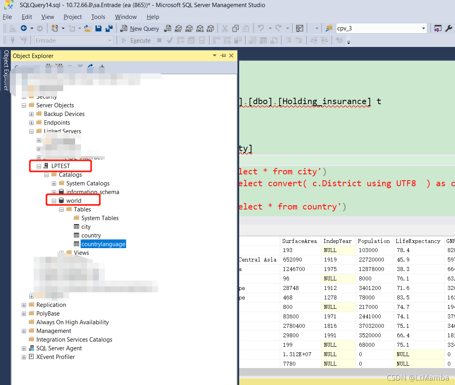The width and height of the screenshot is (455, 385).
Task: Click the XMLA query icon
Action: [x=200, y=28]
